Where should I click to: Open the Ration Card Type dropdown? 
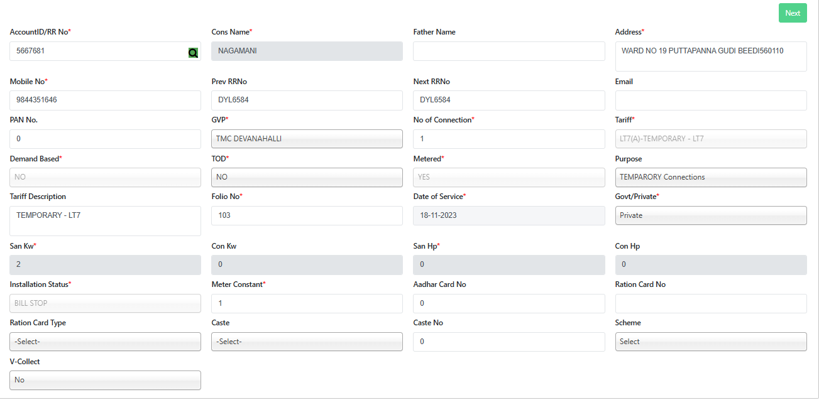(106, 342)
